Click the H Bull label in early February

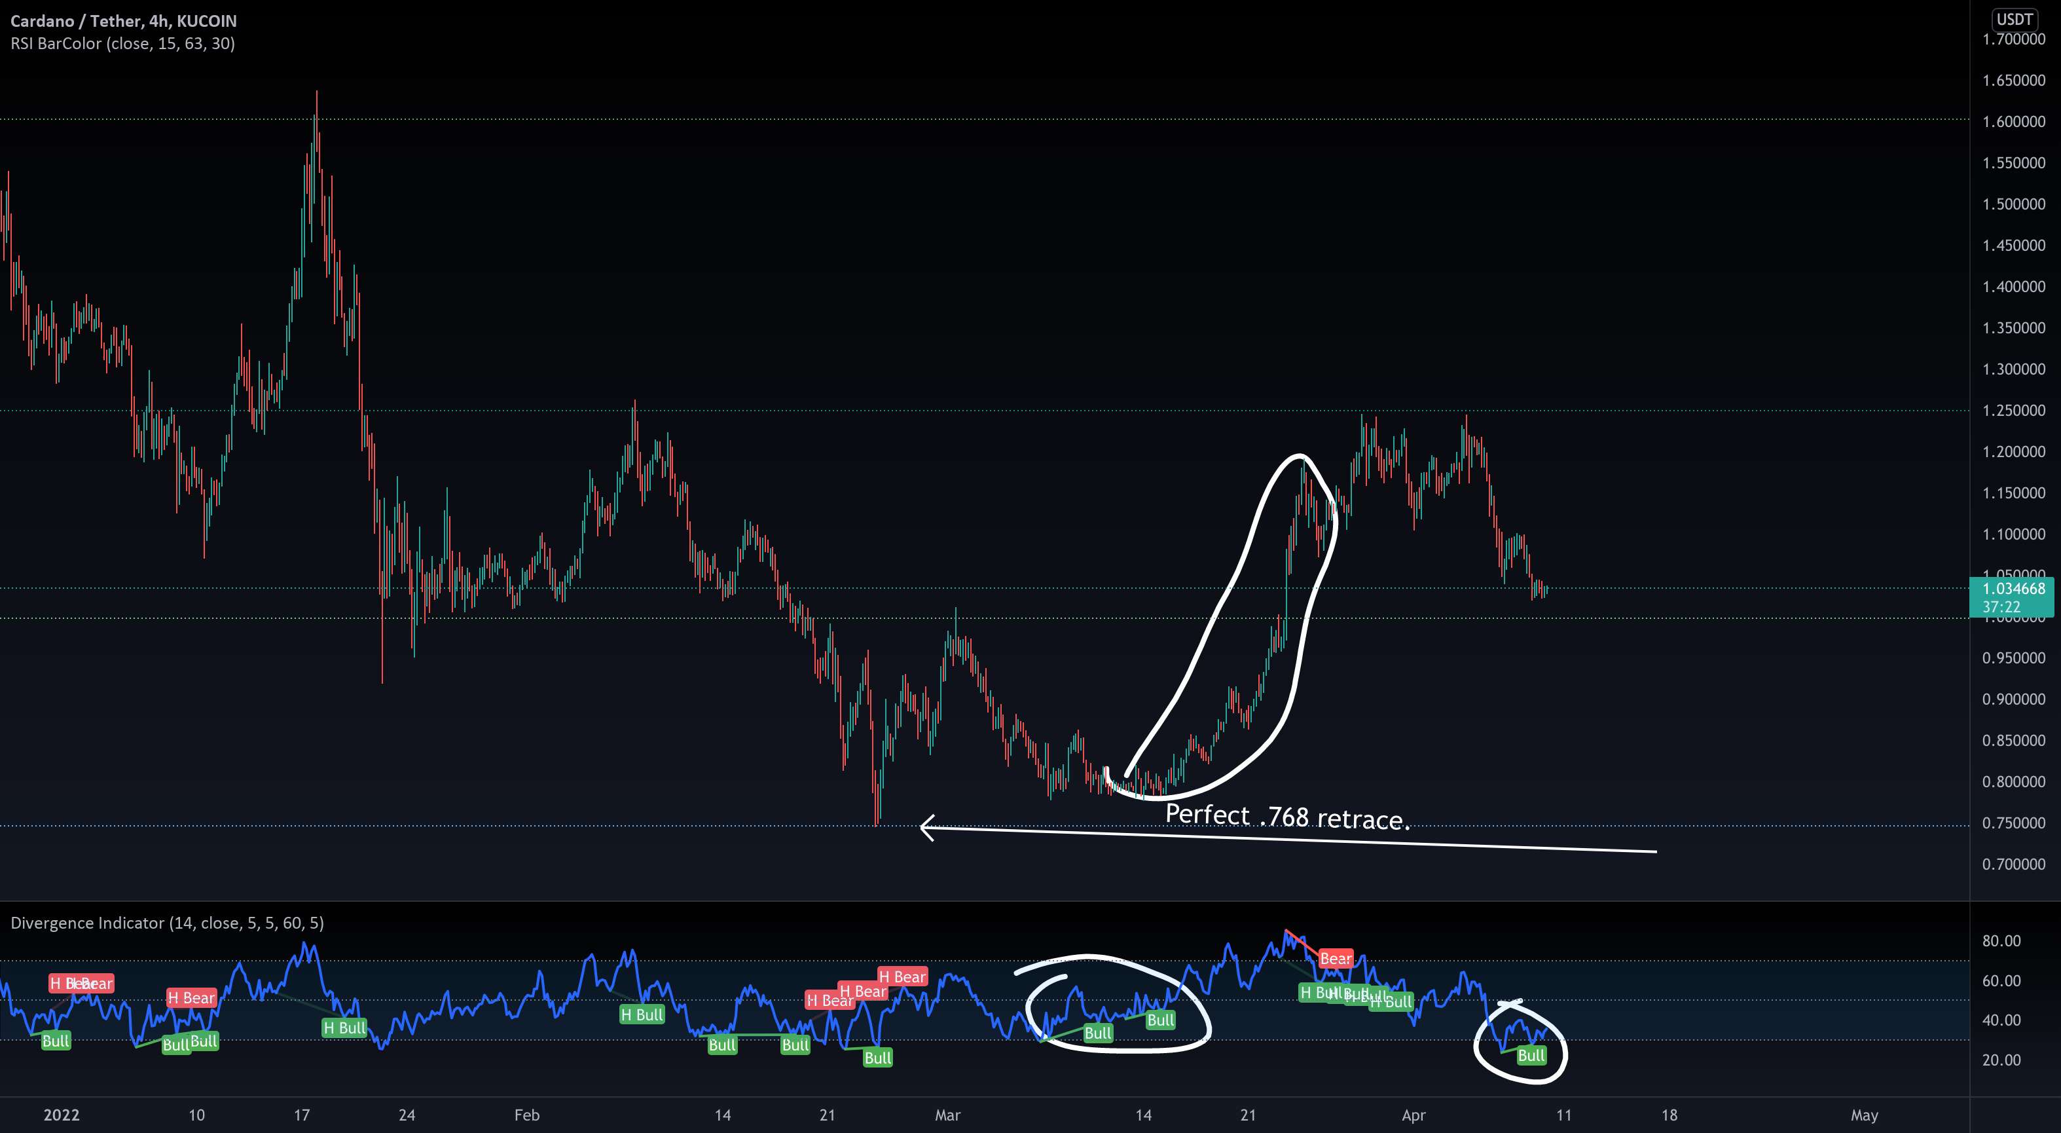pyautogui.click(x=642, y=1015)
